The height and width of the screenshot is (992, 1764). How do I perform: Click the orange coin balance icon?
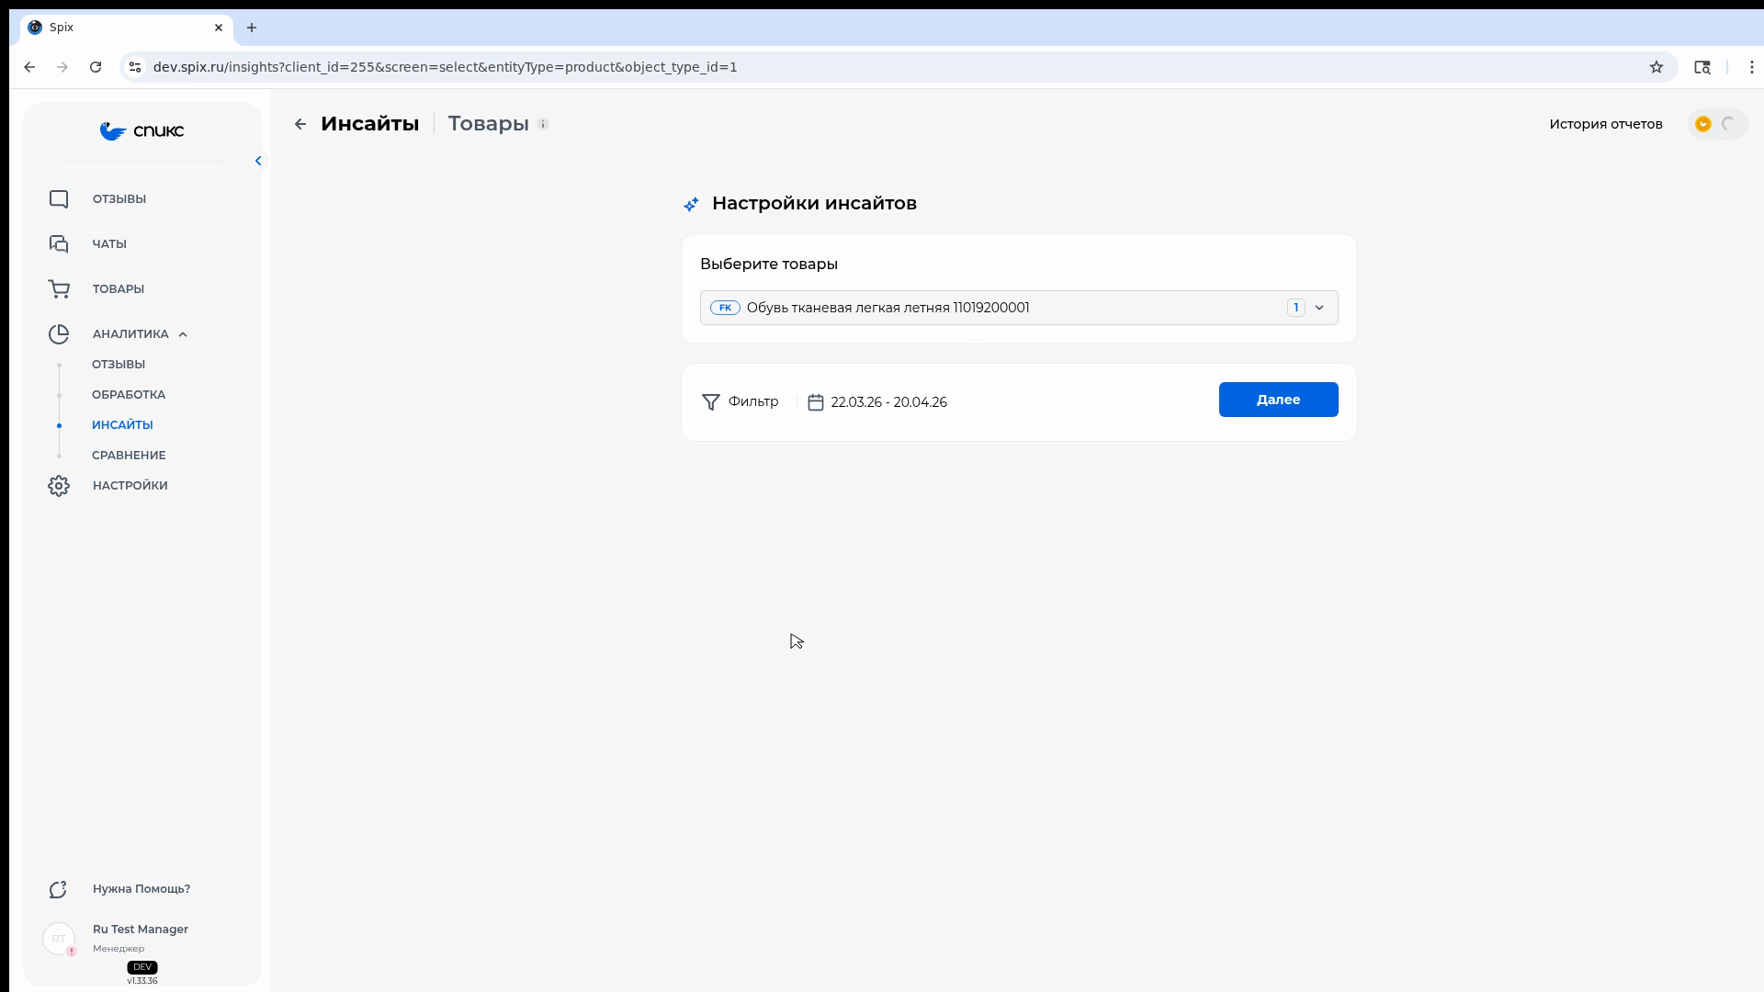(1702, 124)
